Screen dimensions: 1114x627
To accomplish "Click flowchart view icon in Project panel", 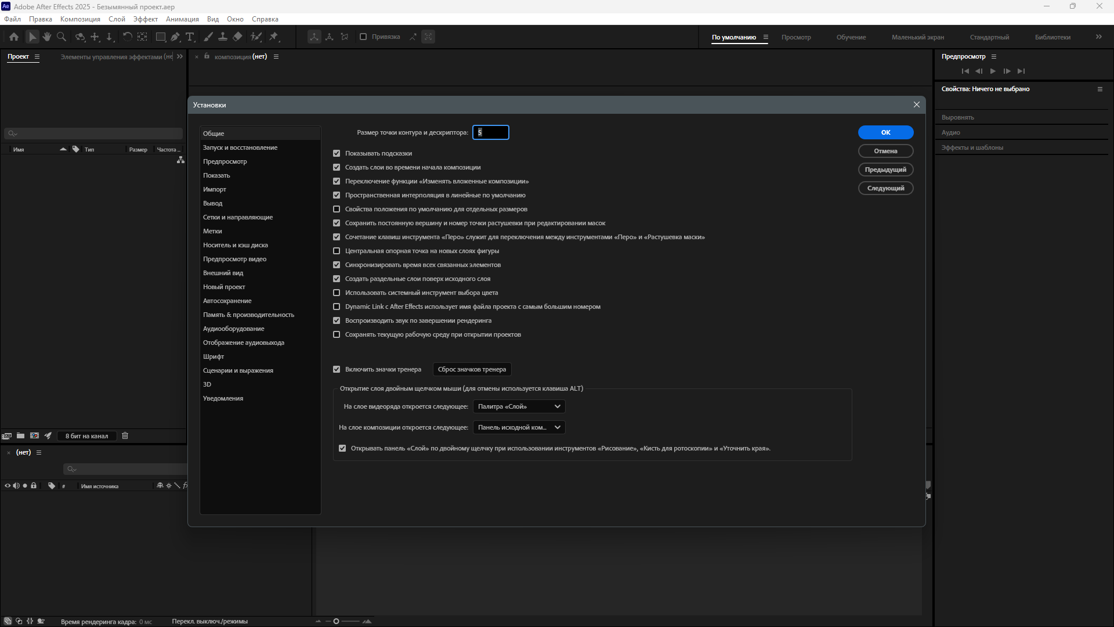I will click(180, 160).
